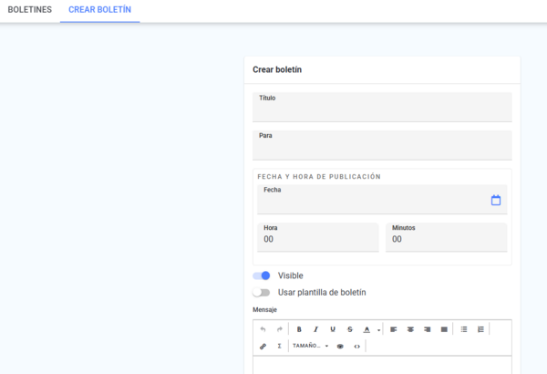Click the Minutos field
This screenshot has width=547, height=374.
click(x=446, y=239)
